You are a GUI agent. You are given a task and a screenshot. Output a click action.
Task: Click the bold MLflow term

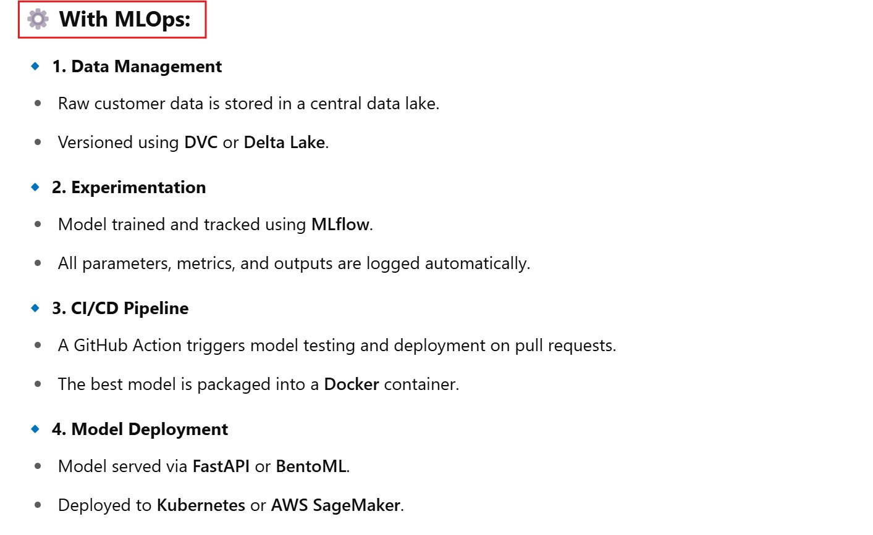[340, 225]
